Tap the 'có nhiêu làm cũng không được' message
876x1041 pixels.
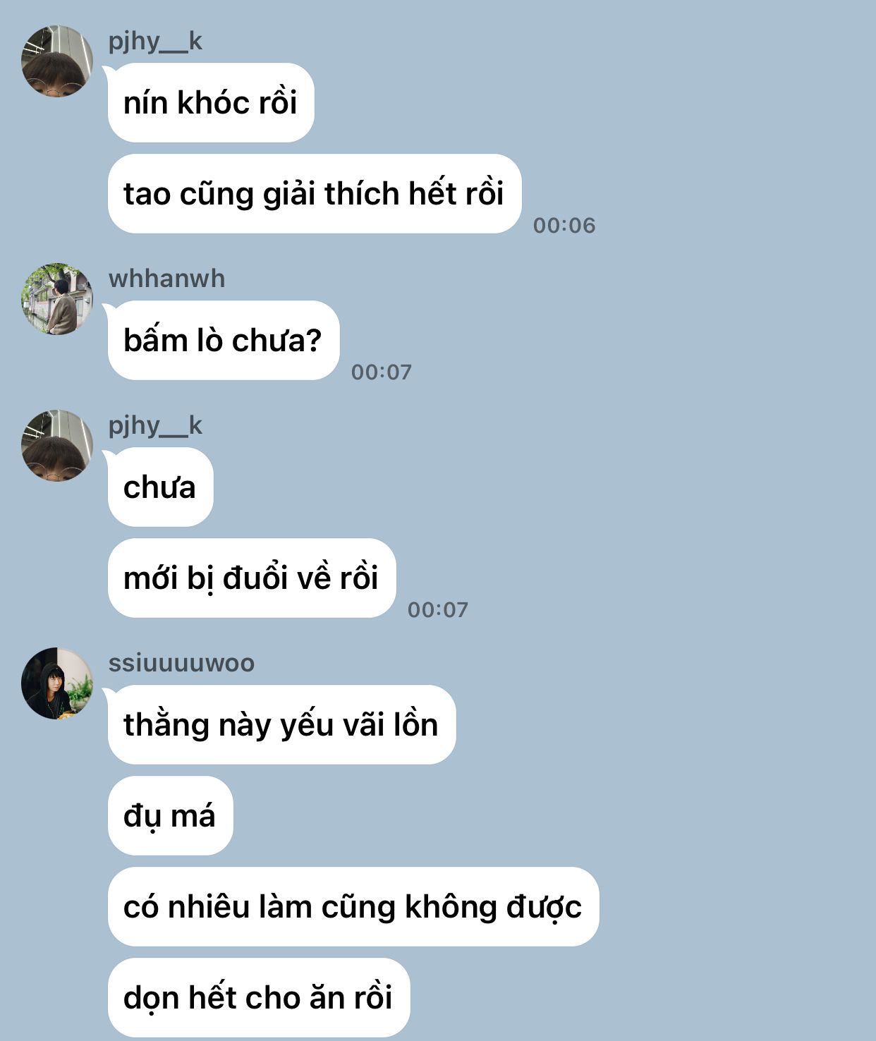[x=353, y=907]
